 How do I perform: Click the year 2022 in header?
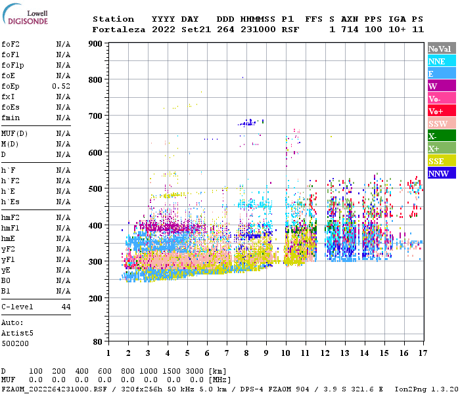[164, 30]
